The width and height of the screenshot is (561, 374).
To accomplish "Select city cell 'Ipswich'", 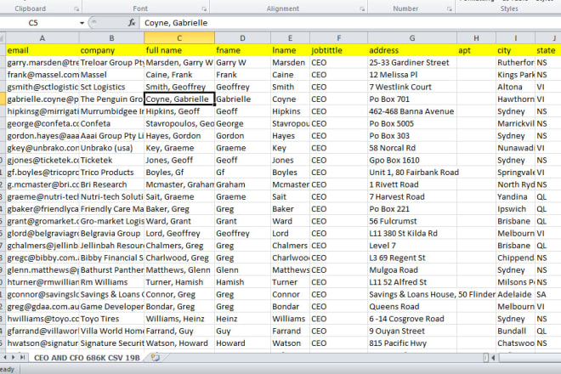I will pos(516,209).
